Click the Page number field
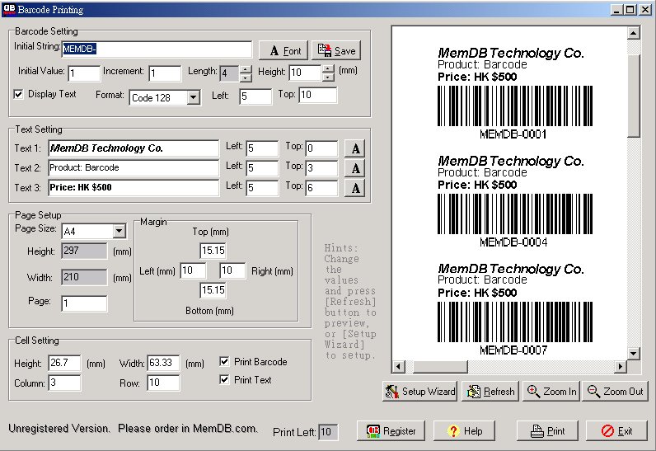Image resolution: width=656 pixels, height=451 pixels. [x=84, y=303]
